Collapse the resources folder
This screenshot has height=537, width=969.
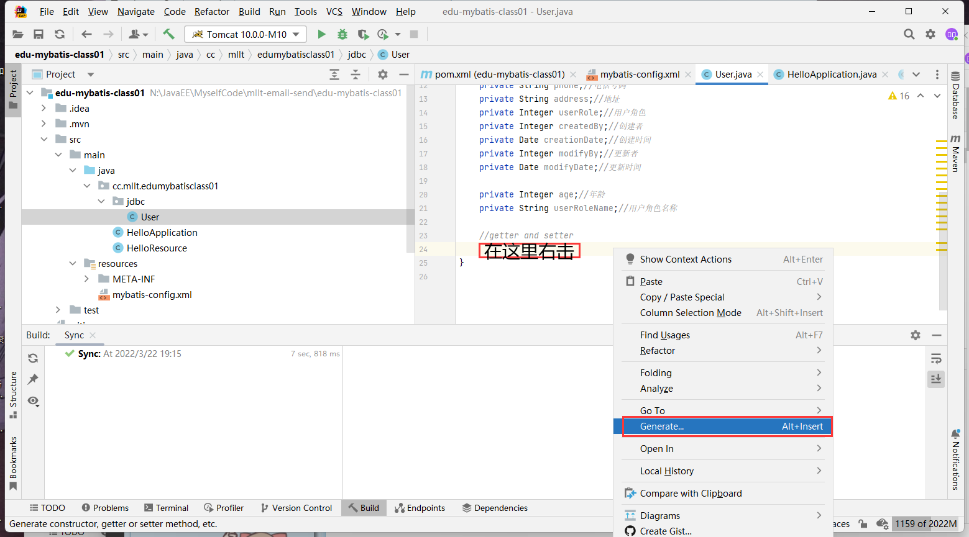73,263
